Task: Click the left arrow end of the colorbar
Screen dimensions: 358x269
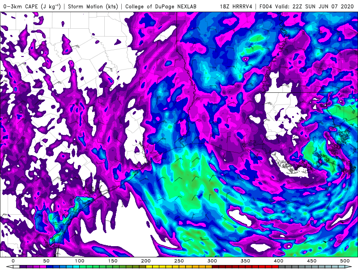Action: point(10,267)
